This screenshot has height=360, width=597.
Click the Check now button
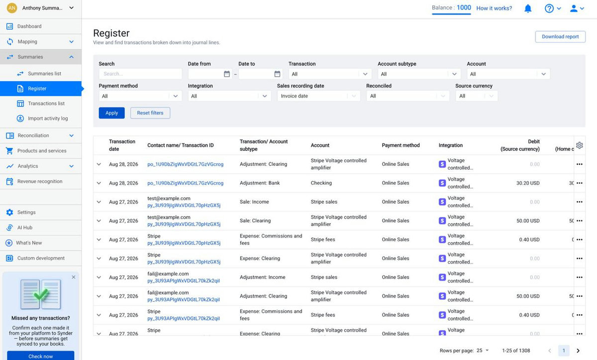point(41,356)
